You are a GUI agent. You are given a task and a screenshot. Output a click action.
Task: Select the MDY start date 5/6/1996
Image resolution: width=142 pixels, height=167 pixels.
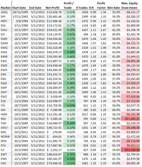pos(22,21)
